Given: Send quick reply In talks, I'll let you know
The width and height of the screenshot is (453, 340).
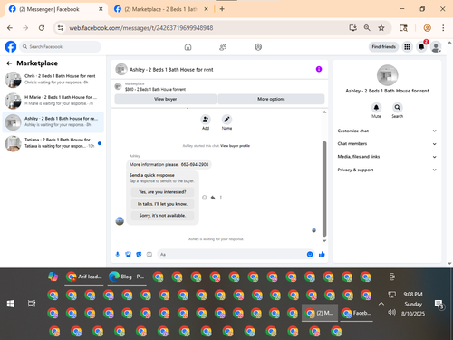Looking at the screenshot, I should pos(162,204).
